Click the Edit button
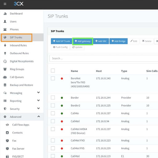The width and height of the screenshot is (158, 158). coord(134,41)
